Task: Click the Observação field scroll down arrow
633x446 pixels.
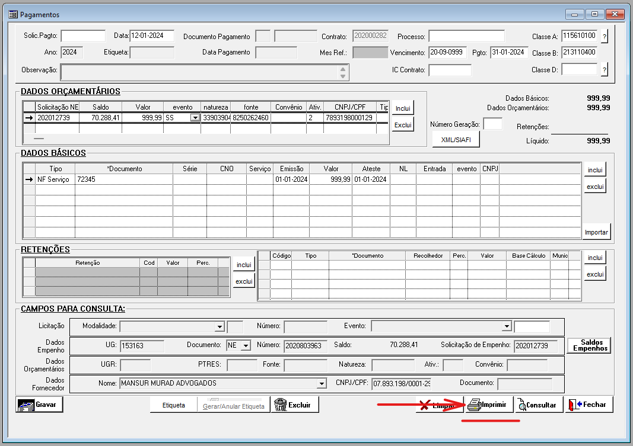Action: coord(342,76)
